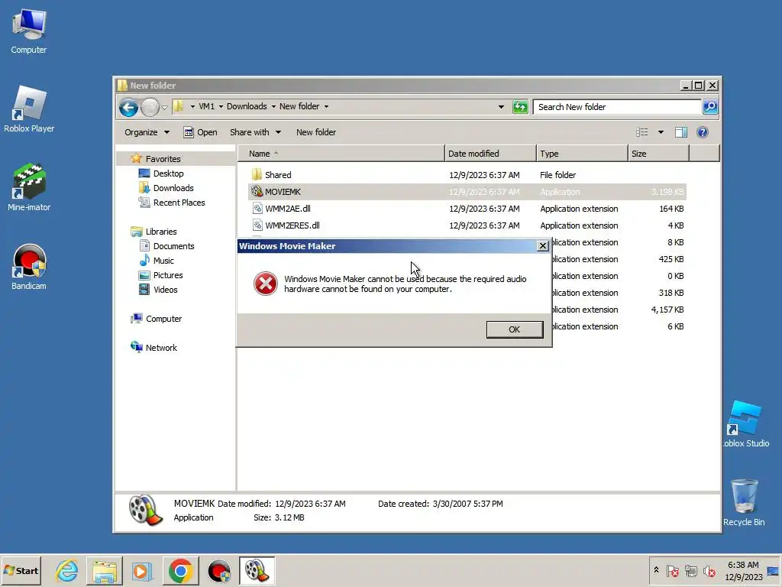The height and width of the screenshot is (587, 782).
Task: Open the Share with menu
Action: click(x=255, y=132)
